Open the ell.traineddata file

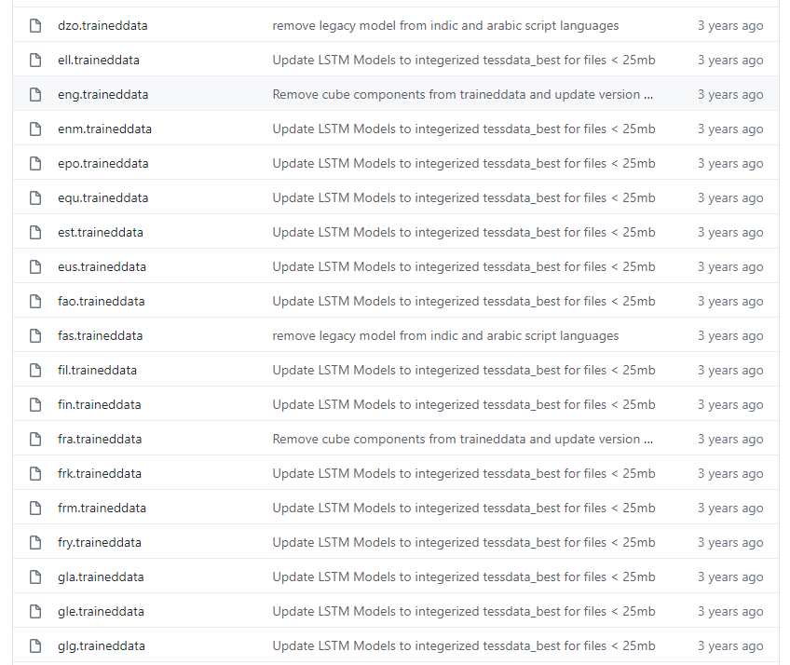pos(99,60)
